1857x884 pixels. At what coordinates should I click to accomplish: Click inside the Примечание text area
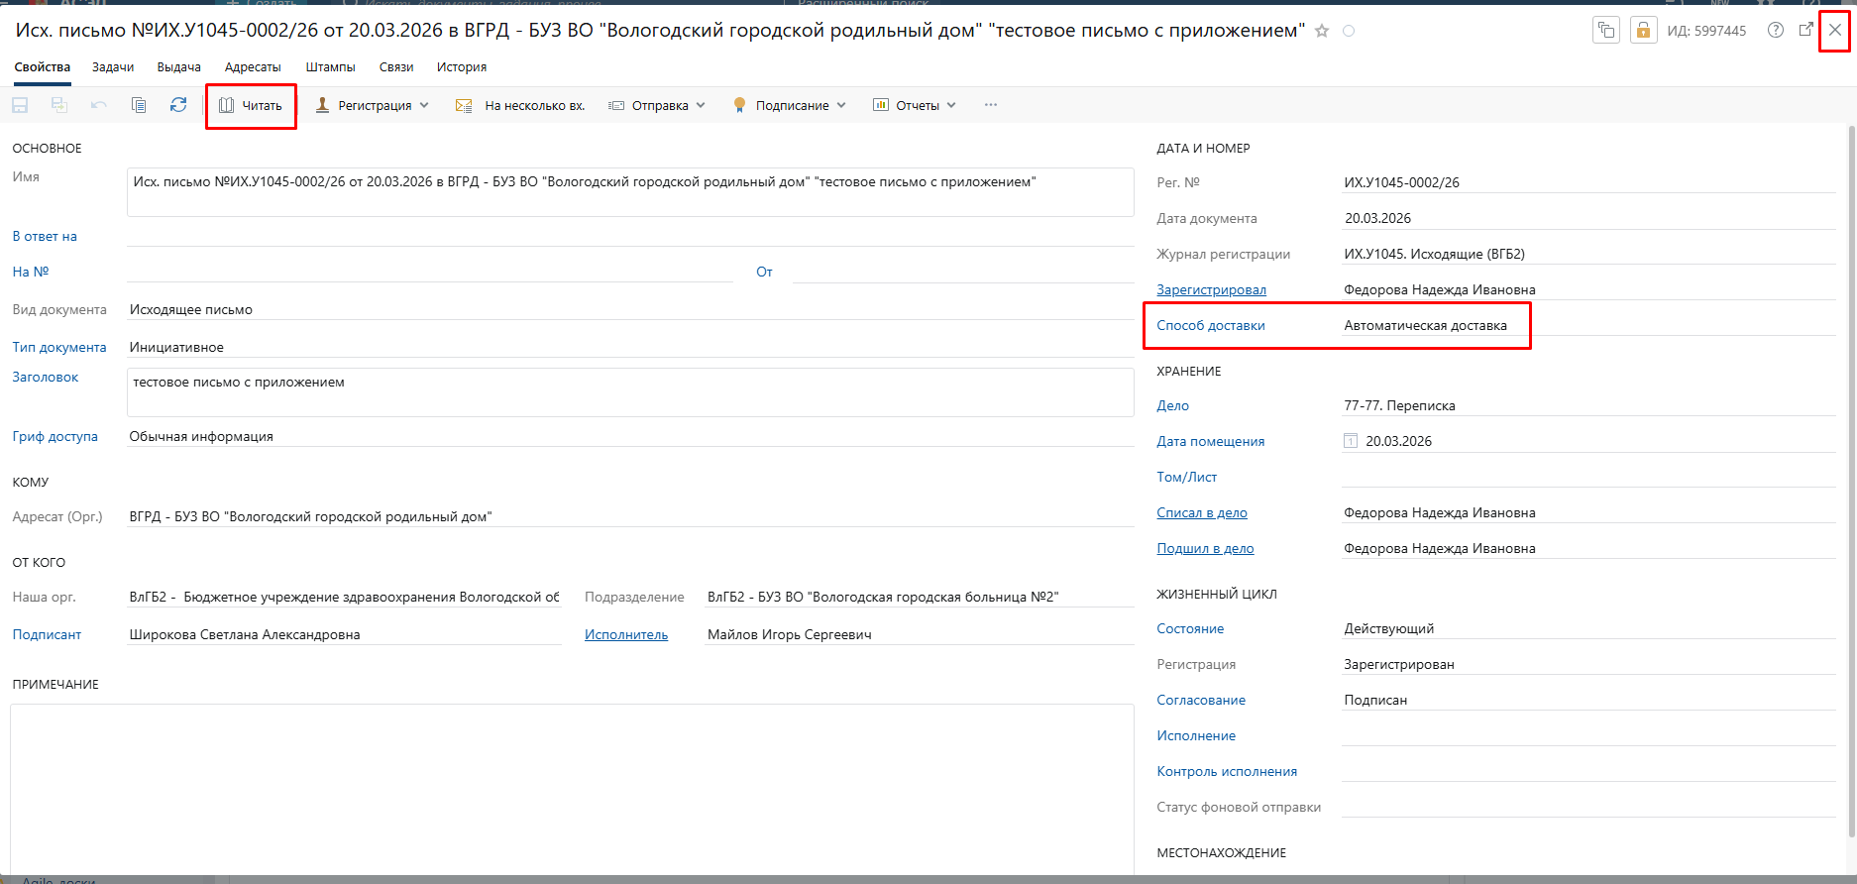571,783
